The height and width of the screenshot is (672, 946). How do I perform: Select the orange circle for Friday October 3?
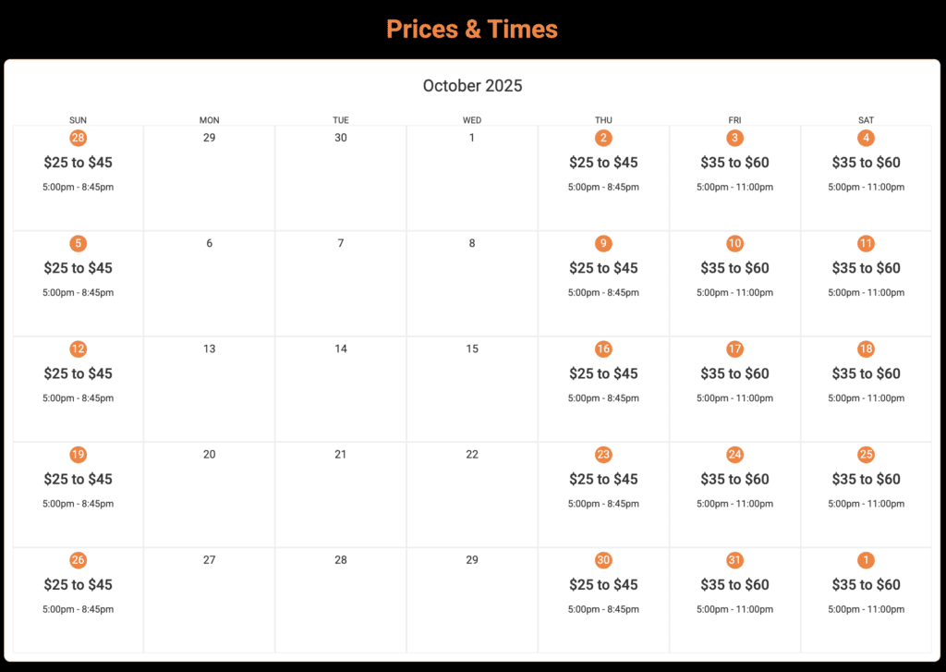(734, 138)
